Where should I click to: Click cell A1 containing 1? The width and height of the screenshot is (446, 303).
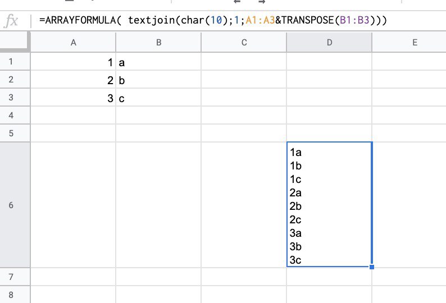click(73, 61)
